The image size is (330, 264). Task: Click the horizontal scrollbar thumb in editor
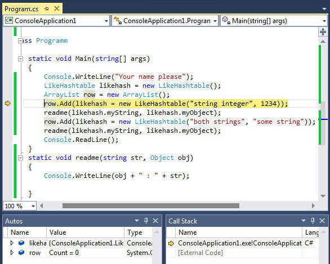[151, 205]
